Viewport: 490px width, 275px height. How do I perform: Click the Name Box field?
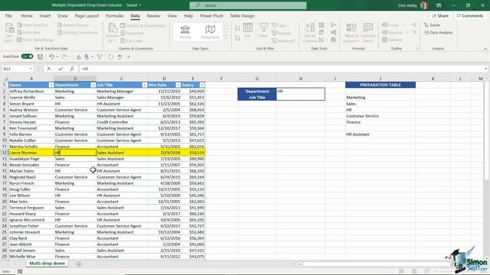[x=15, y=69]
